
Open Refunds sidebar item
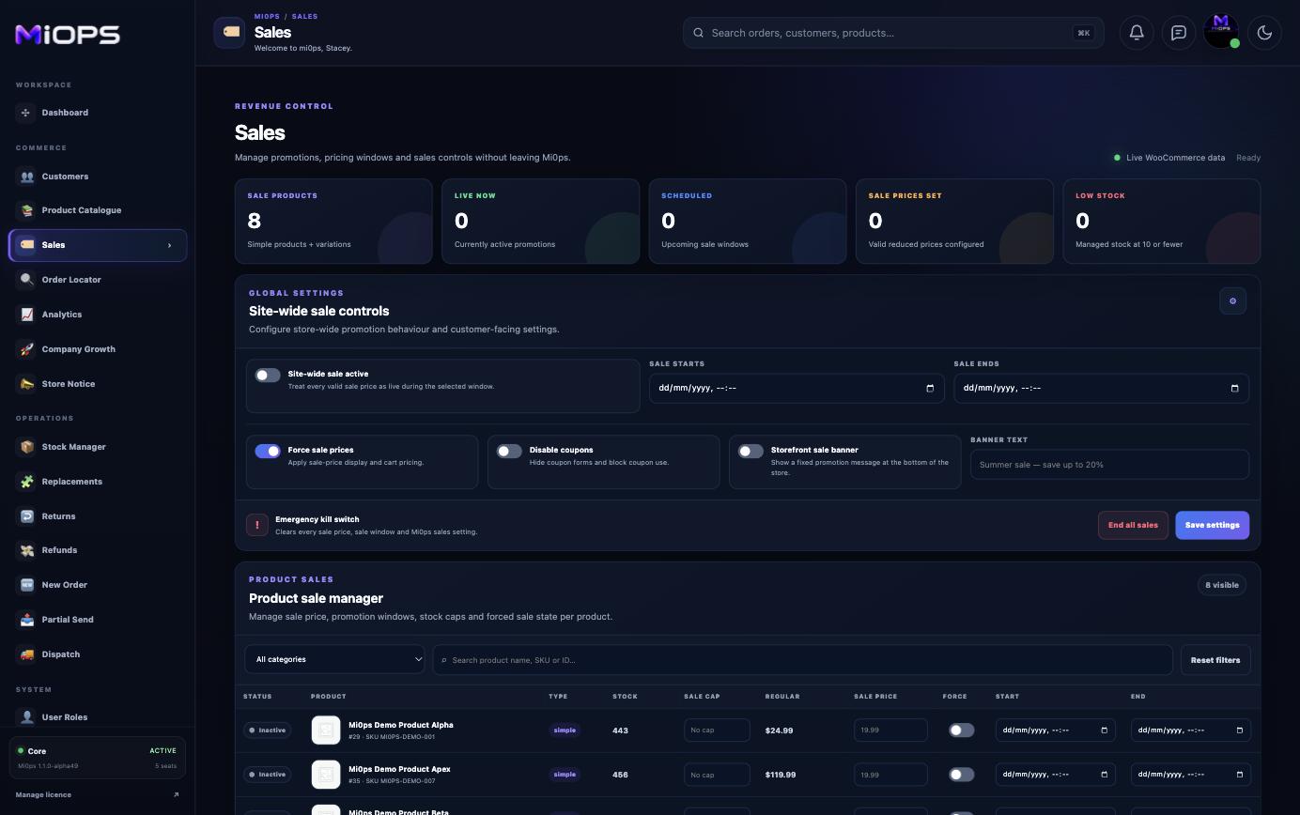click(98, 550)
